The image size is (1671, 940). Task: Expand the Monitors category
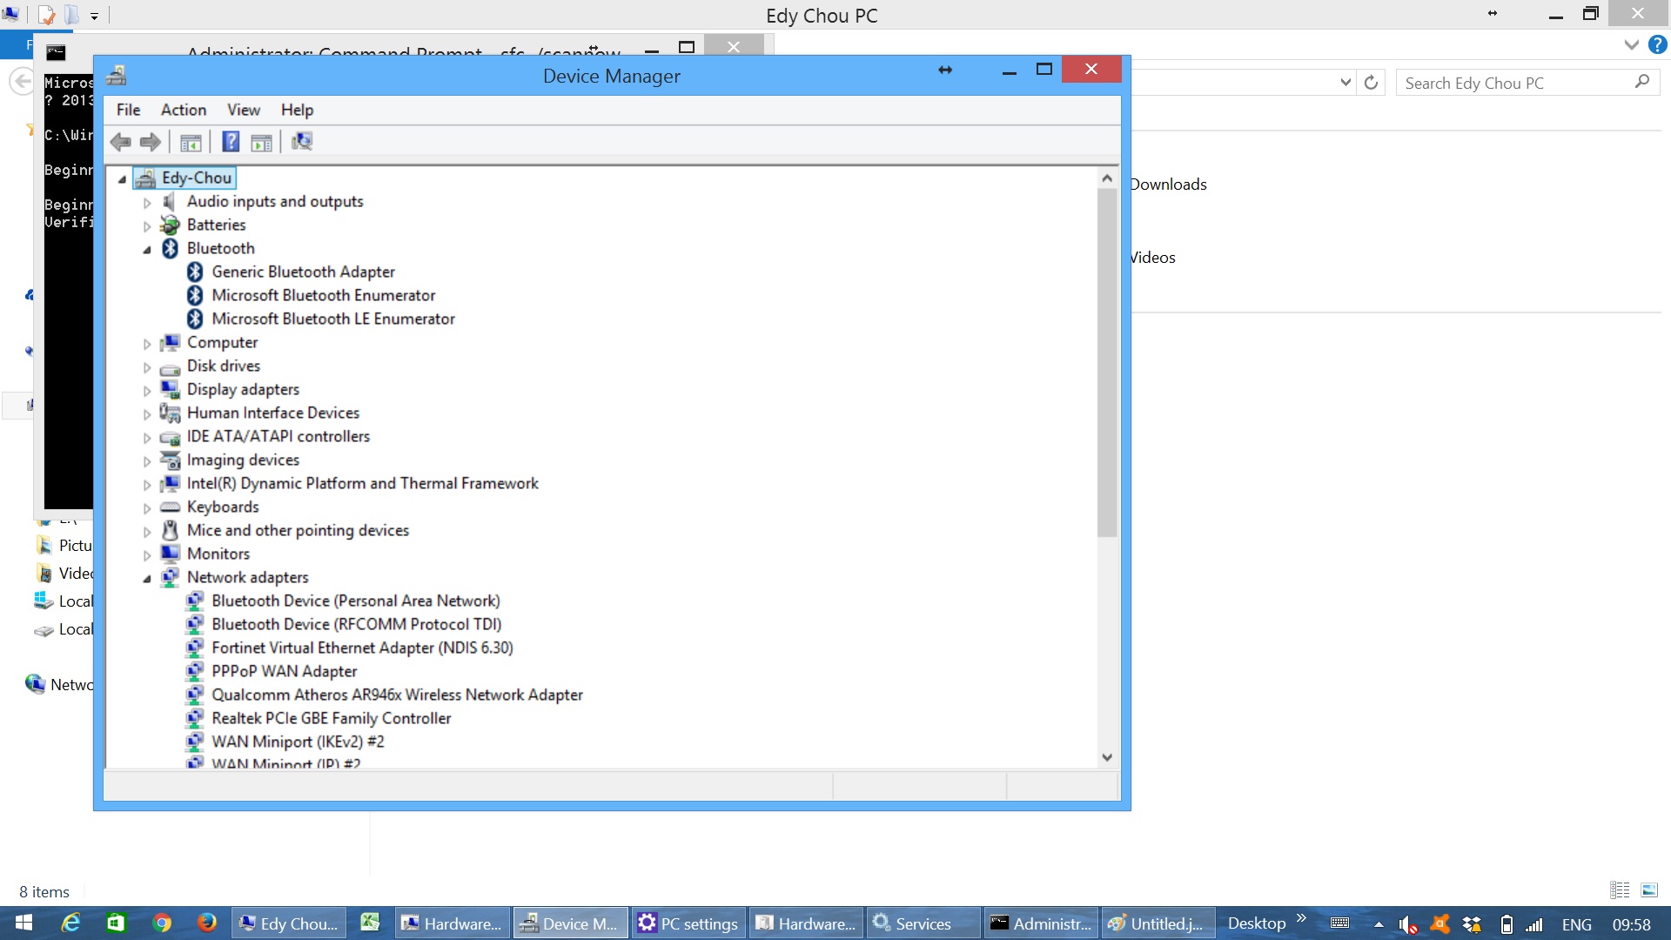click(147, 554)
